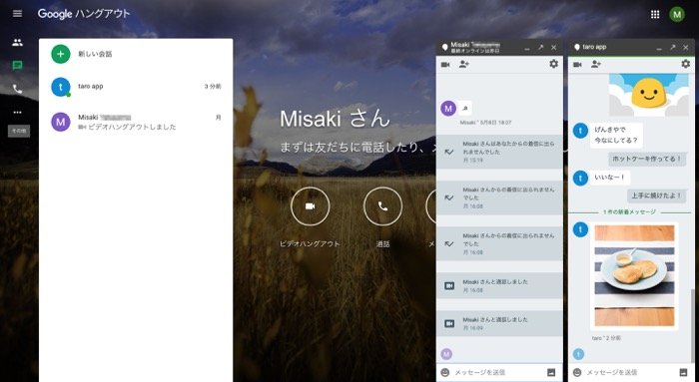The width and height of the screenshot is (699, 382).
Task: Click the taro app chat window title
Action: [x=594, y=47]
